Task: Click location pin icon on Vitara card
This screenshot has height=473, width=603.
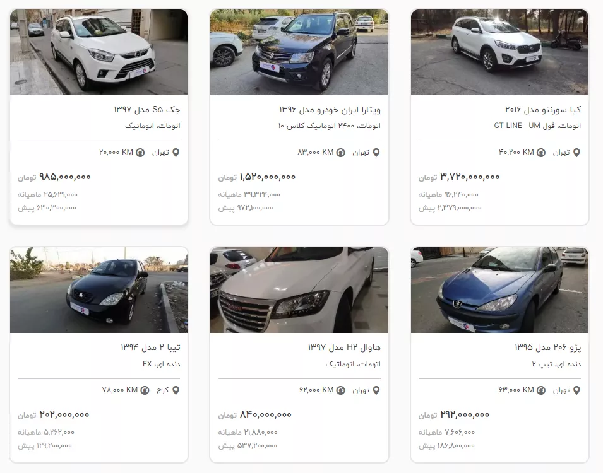Action: [376, 153]
